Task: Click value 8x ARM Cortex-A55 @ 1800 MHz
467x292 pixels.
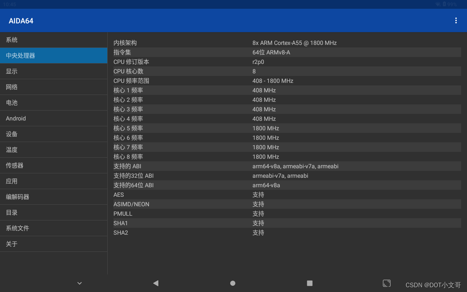Action: [294, 43]
